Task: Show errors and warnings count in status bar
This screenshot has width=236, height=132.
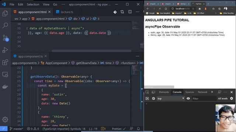Action: click(33, 129)
